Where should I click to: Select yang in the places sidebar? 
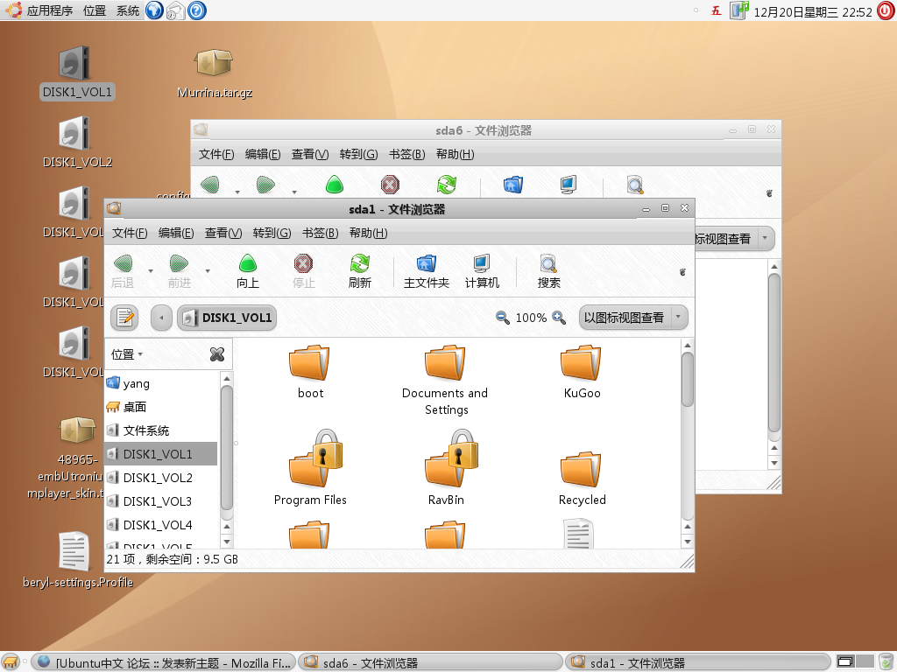tap(161, 383)
